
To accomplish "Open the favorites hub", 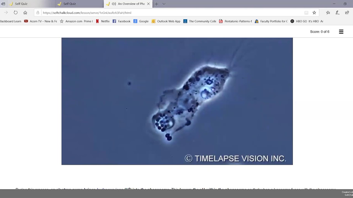I will tap(328, 13).
